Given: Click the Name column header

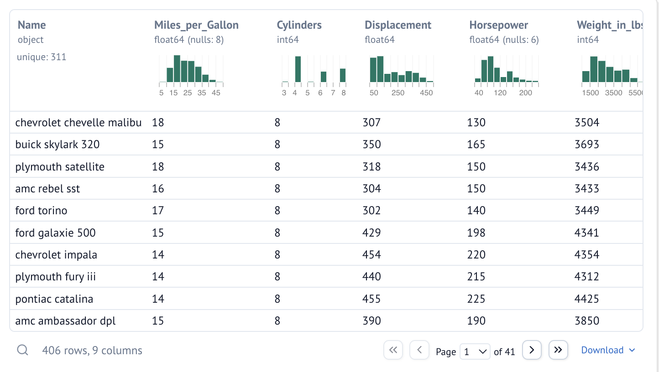Looking at the screenshot, I should 32,25.
